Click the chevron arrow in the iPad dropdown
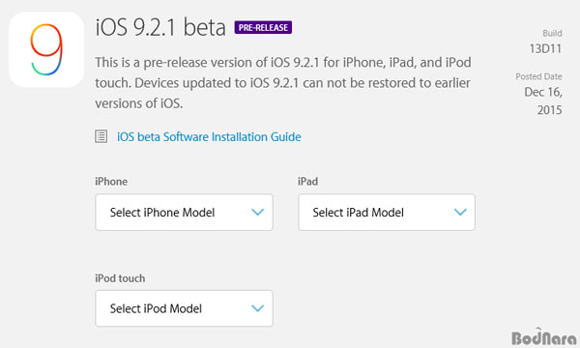This screenshot has height=348, width=580. click(x=460, y=213)
